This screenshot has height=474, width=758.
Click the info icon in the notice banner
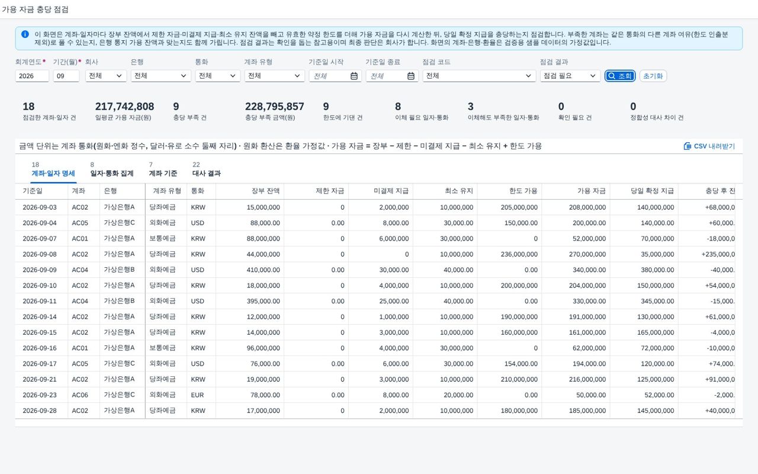click(x=25, y=34)
